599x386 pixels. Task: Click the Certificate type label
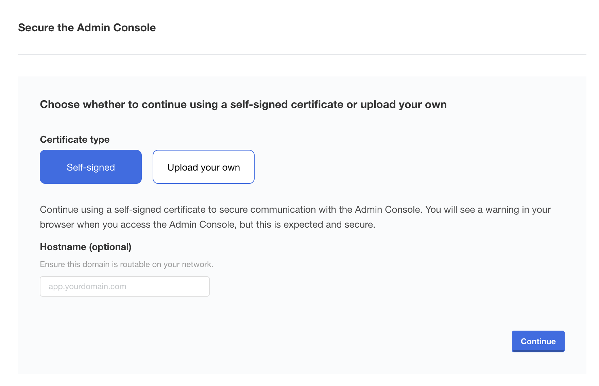pos(75,139)
